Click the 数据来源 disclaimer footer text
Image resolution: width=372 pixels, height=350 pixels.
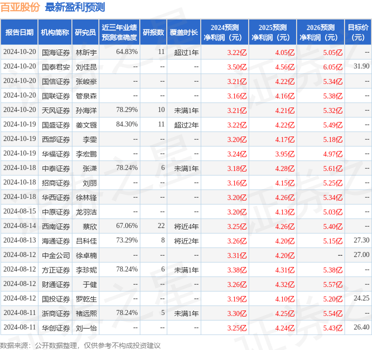pyautogui.click(x=80, y=345)
